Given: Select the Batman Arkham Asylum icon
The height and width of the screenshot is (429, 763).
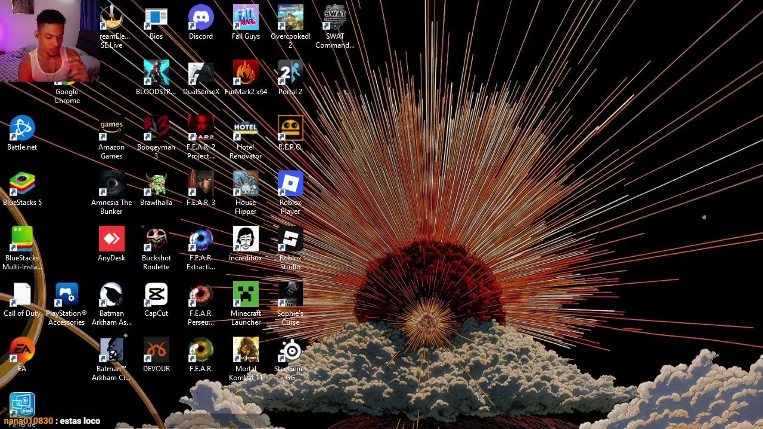Looking at the screenshot, I should coord(111,304).
